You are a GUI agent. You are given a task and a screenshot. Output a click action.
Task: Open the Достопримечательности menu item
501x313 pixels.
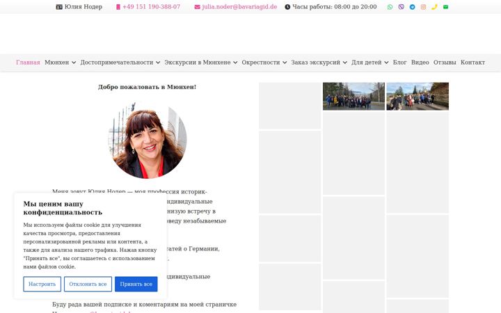(x=117, y=63)
